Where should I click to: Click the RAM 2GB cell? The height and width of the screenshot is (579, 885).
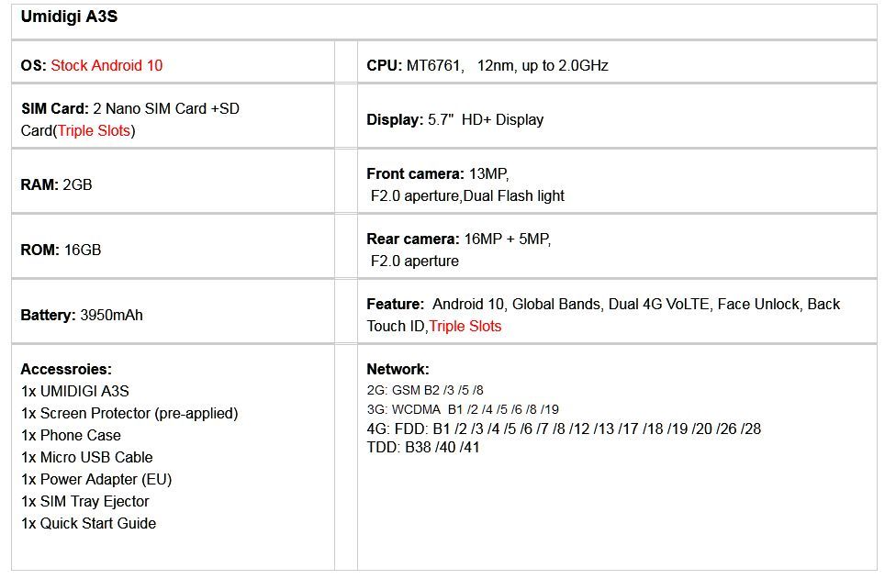[57, 184]
